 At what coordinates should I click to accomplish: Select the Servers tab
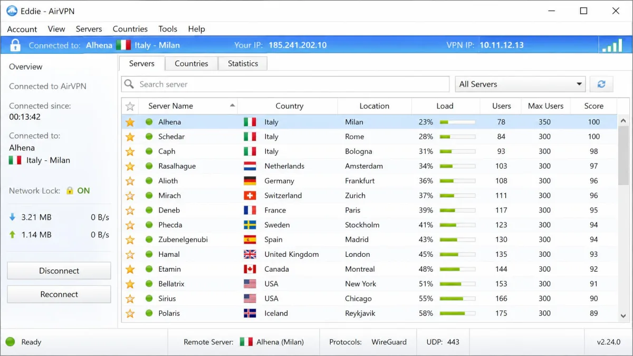click(x=142, y=63)
